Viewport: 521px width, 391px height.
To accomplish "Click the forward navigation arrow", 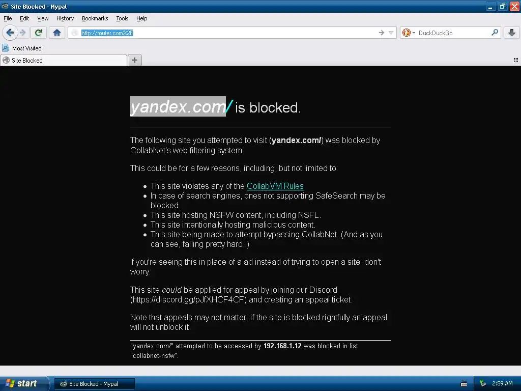I will pos(23,33).
